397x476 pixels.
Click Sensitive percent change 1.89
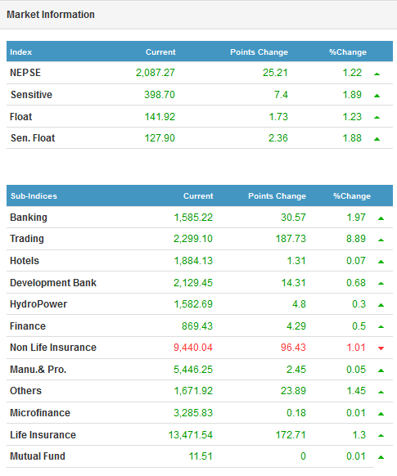(x=352, y=95)
